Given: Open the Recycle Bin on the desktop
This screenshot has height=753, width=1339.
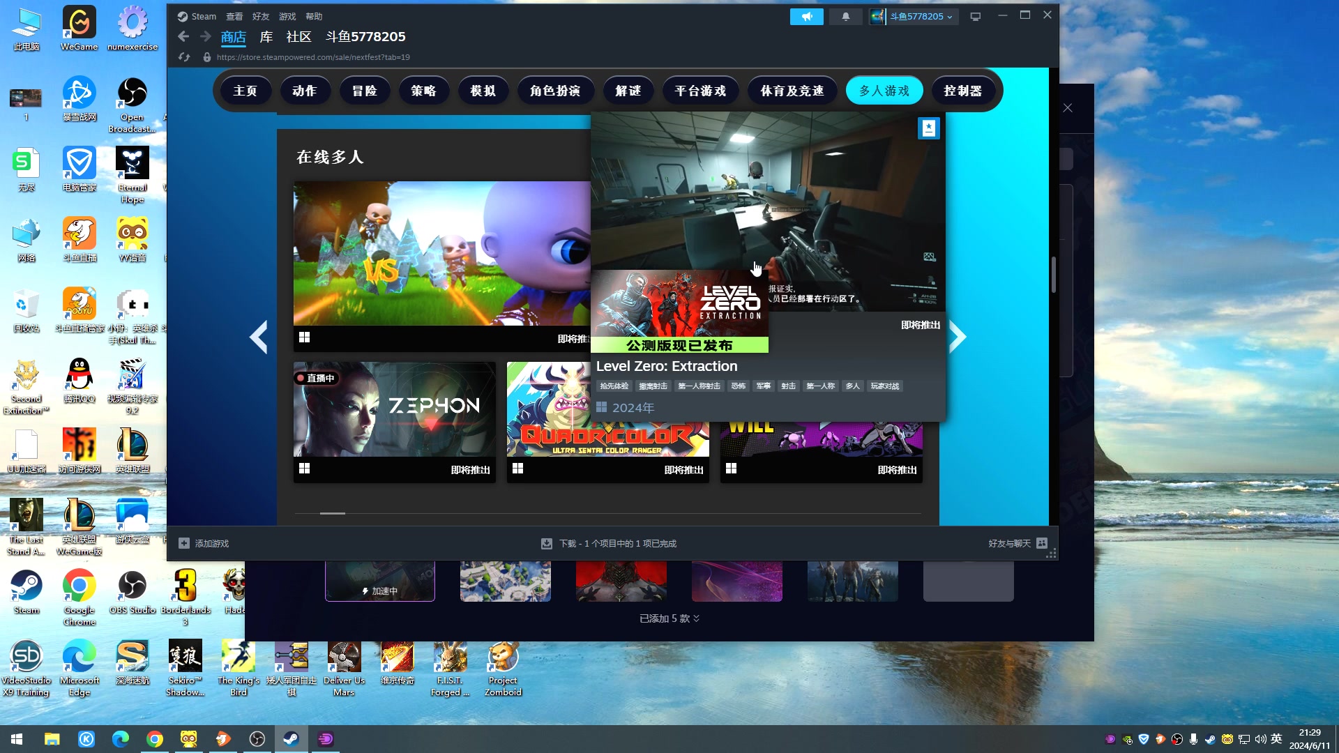Looking at the screenshot, I should click(27, 310).
